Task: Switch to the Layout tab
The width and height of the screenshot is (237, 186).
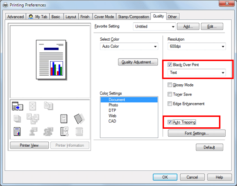Action: (x=71, y=17)
